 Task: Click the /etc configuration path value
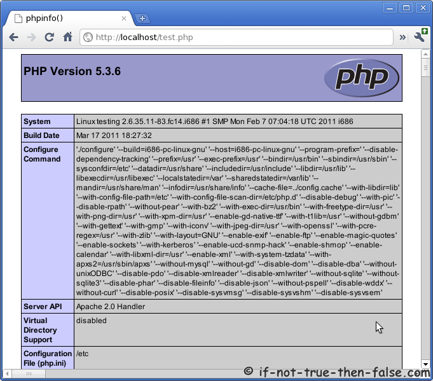pos(82,354)
